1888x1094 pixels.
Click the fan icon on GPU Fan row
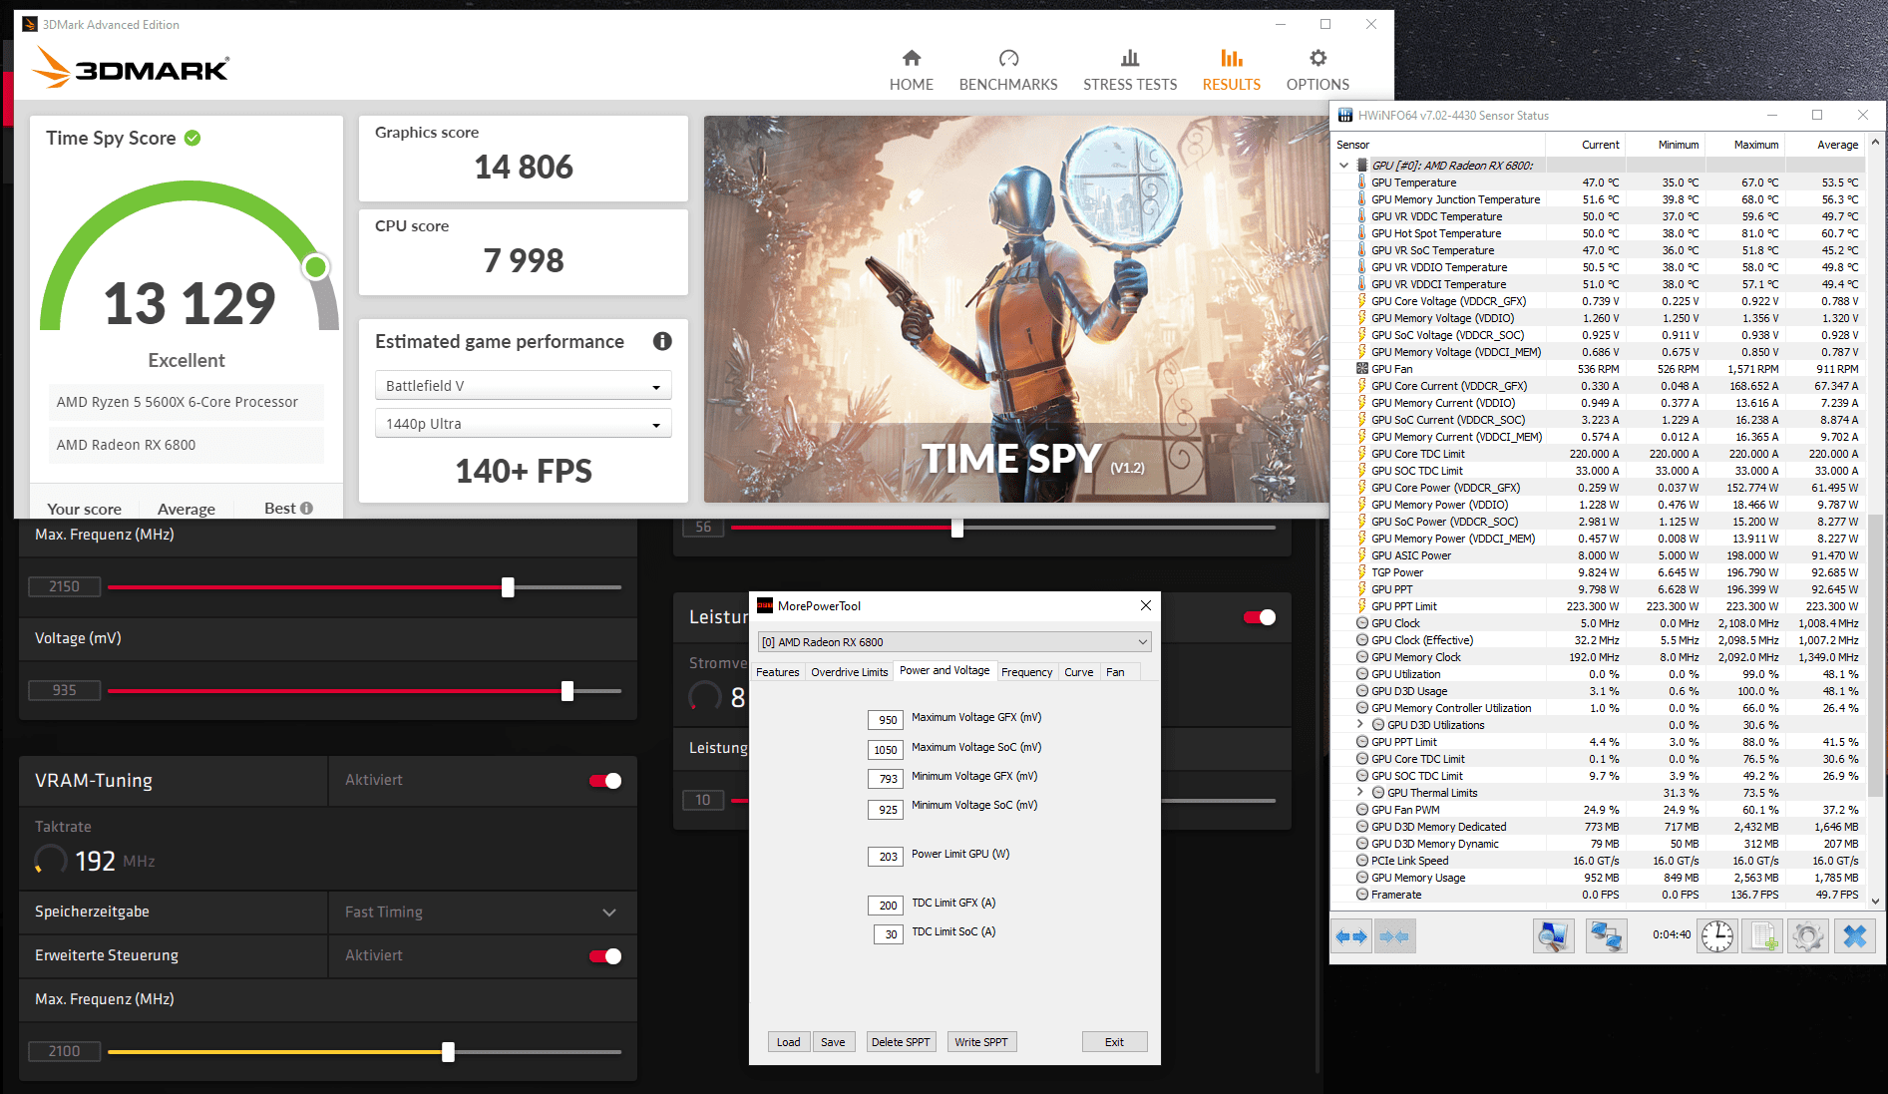[x=1362, y=369]
